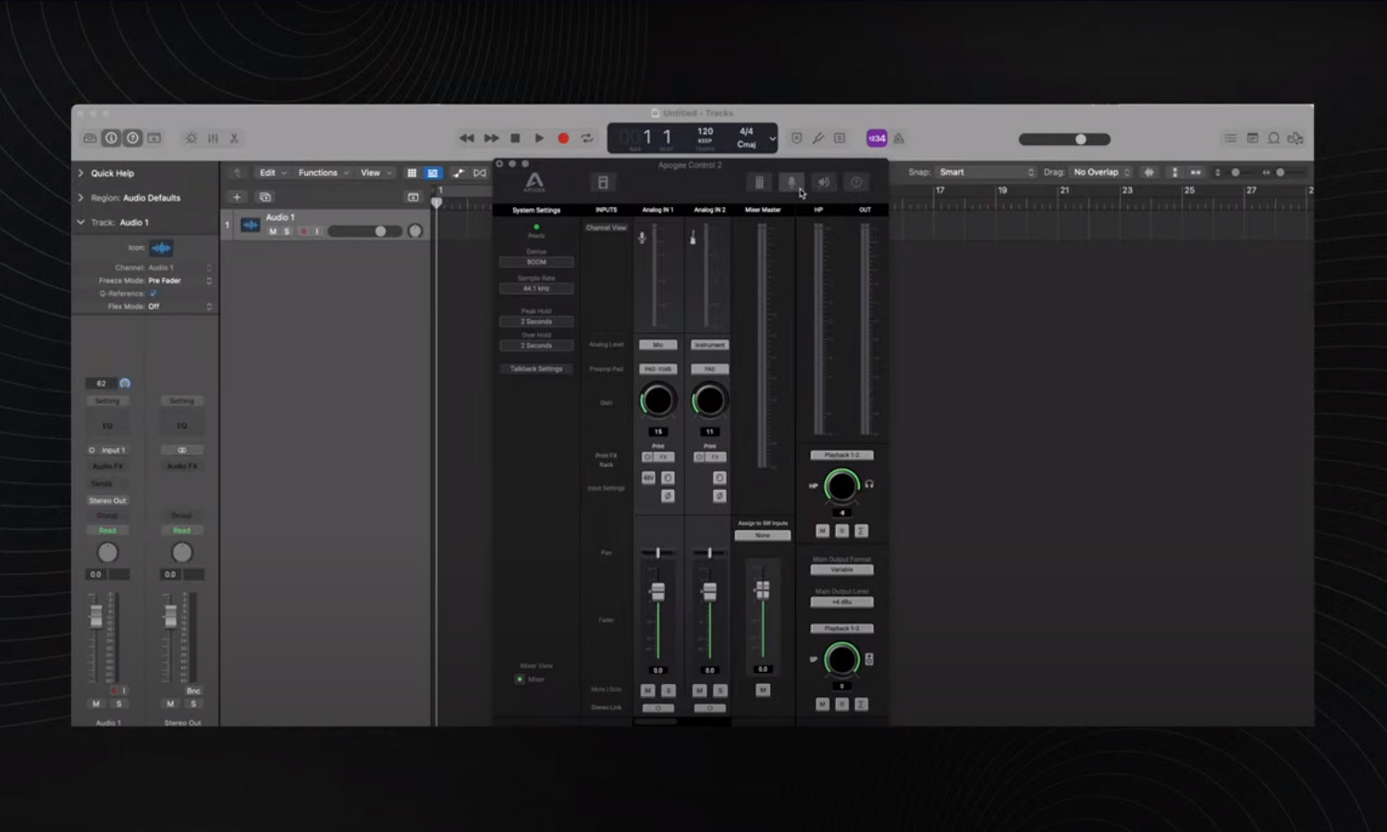Select the Apogee microphone inputs icon
Screen dimensions: 1387x832
(792, 182)
